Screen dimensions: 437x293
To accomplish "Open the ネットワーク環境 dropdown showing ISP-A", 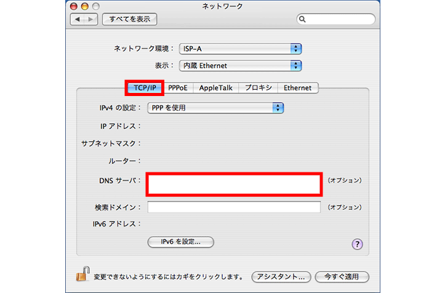I will coord(240,49).
